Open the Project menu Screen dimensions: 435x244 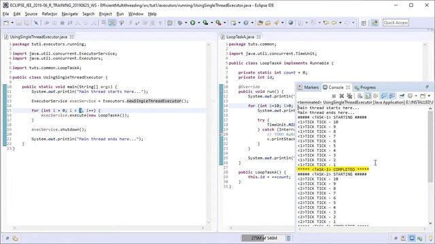pos(105,14)
